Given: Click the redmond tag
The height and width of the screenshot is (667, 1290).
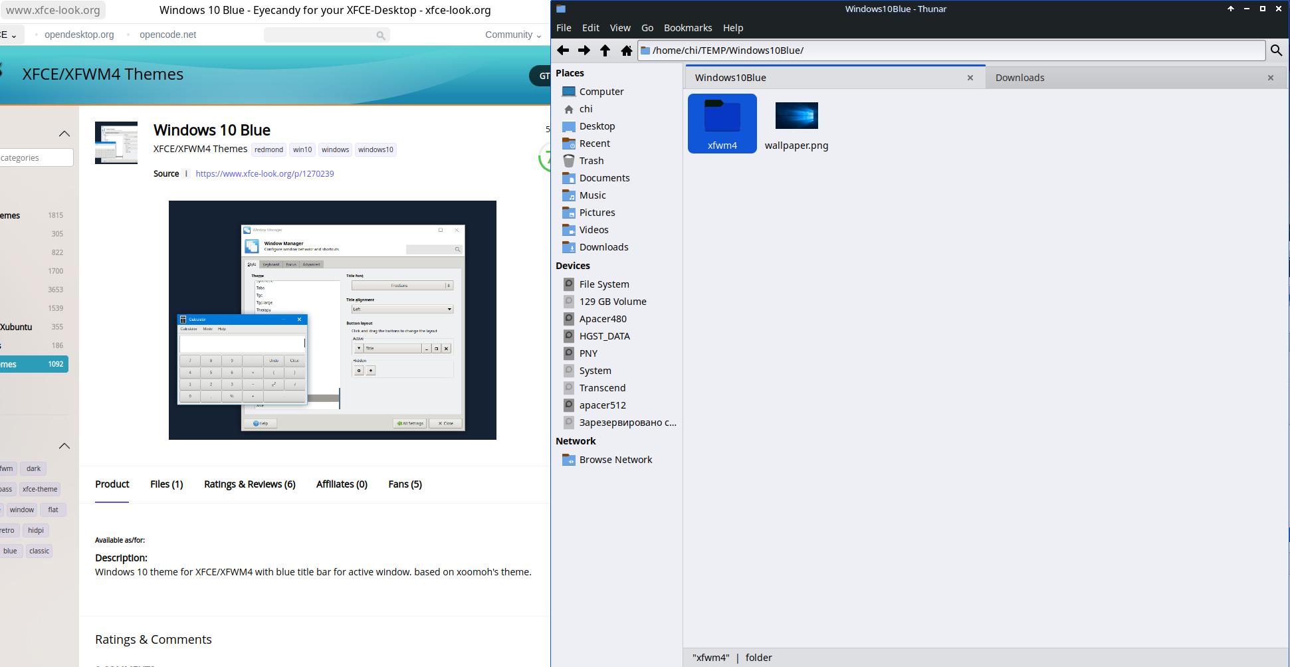Looking at the screenshot, I should 269,149.
